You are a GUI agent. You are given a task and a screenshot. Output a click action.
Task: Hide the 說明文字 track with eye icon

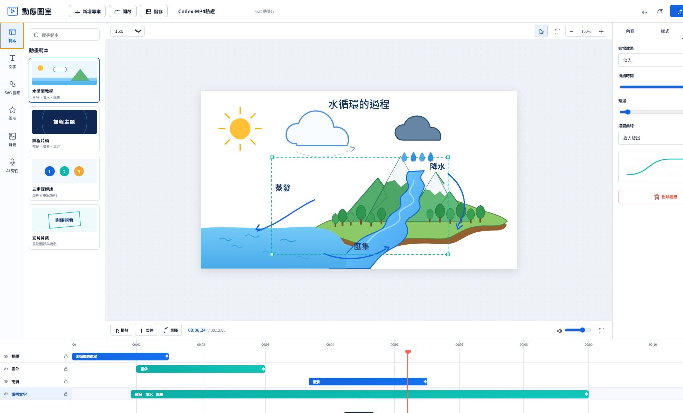[6, 394]
